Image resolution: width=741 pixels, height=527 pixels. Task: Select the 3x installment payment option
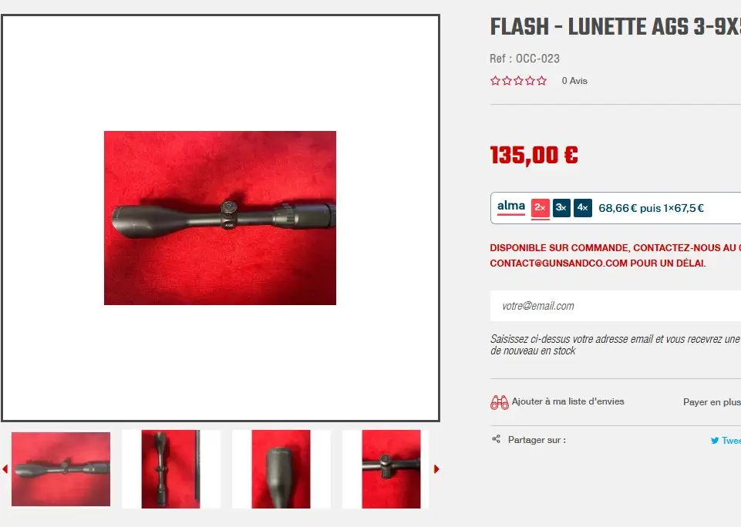pos(561,208)
